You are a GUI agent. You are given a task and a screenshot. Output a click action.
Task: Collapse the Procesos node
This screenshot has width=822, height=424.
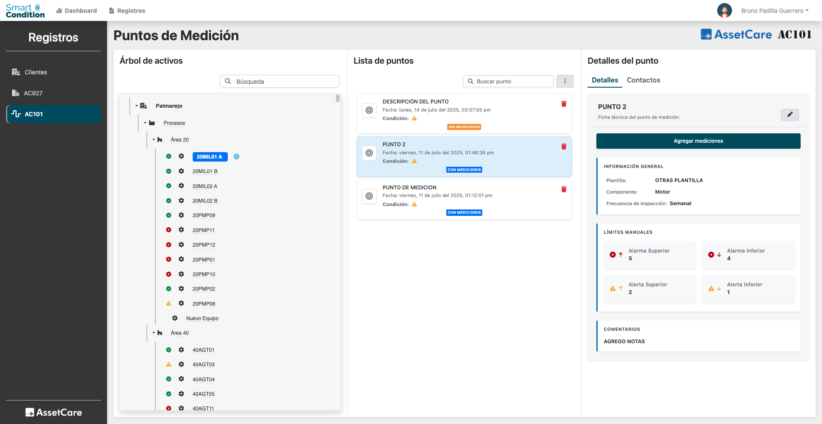click(x=145, y=123)
